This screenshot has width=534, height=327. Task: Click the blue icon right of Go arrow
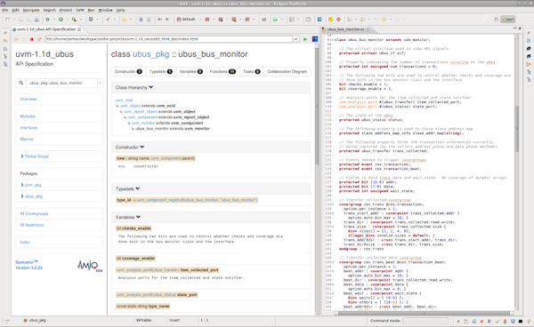[315, 39]
